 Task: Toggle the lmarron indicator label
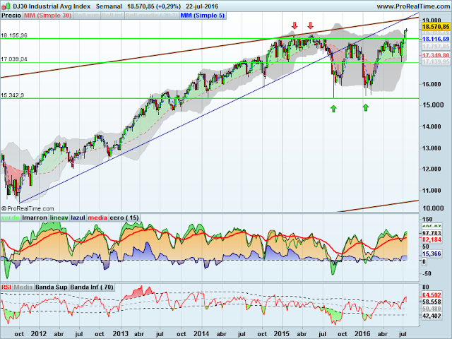point(35,218)
